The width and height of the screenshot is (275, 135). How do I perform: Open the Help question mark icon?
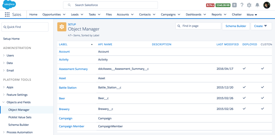(242, 5)
